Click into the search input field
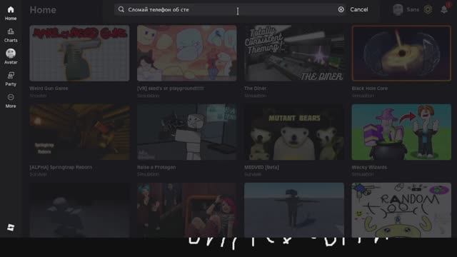 click(230, 9)
